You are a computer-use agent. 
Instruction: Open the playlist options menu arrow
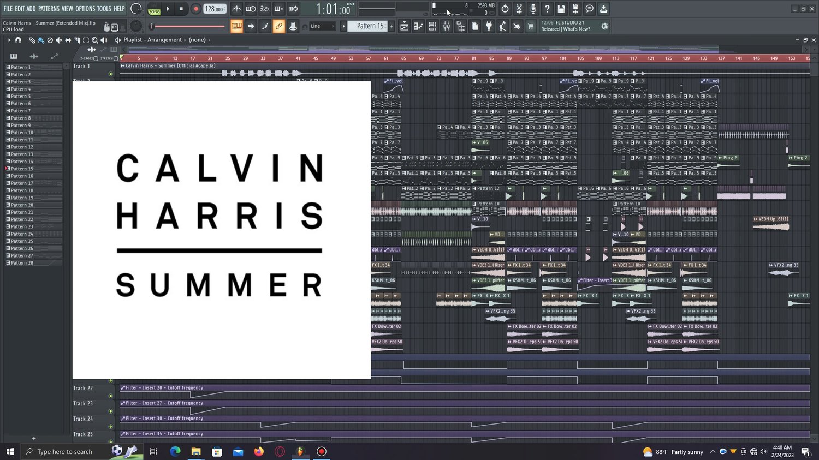pos(9,40)
